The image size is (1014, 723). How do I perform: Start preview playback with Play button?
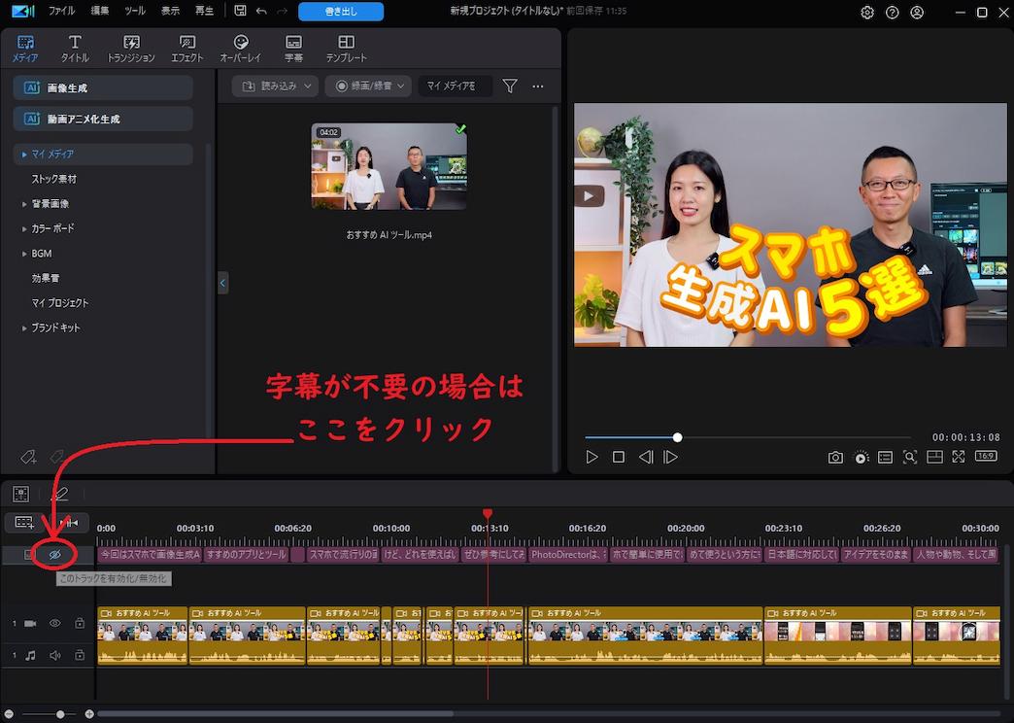click(x=591, y=457)
